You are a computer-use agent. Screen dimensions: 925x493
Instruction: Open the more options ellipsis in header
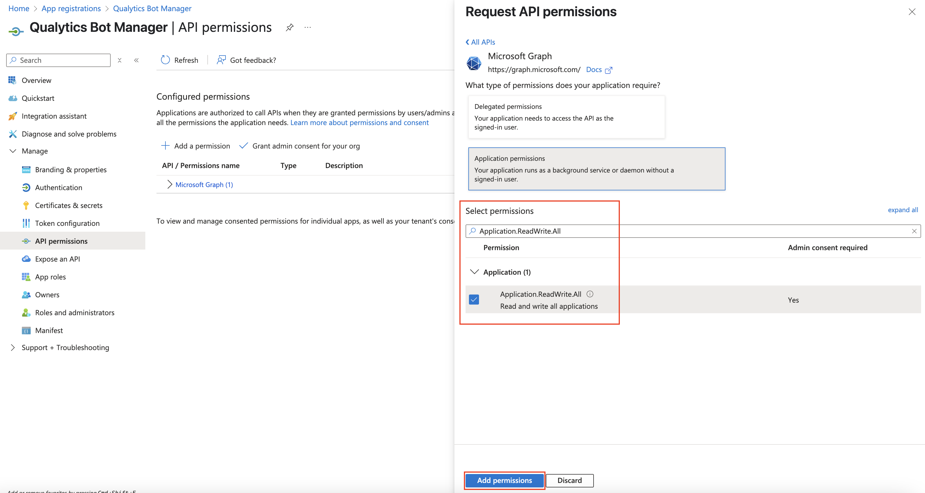coord(308,27)
